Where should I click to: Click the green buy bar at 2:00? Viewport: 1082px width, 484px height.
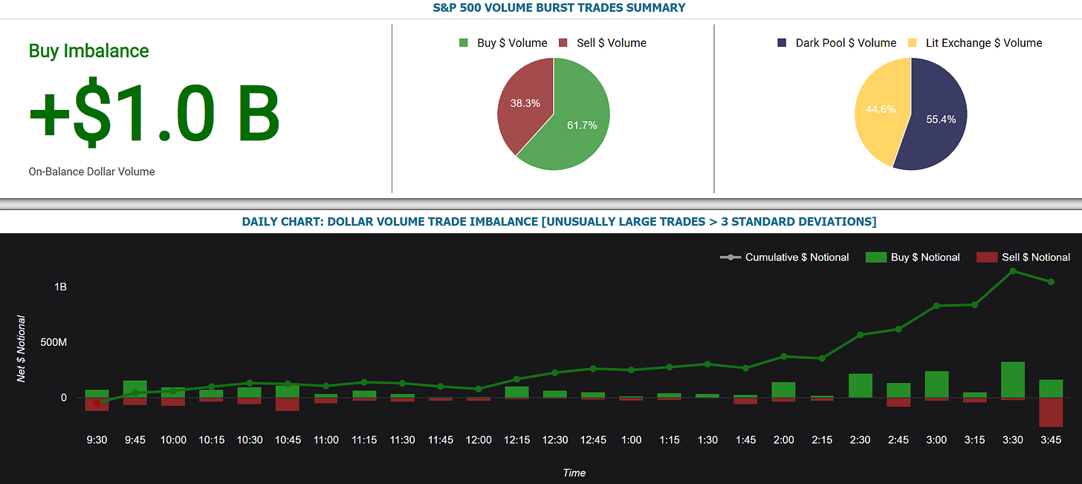pyautogui.click(x=783, y=390)
